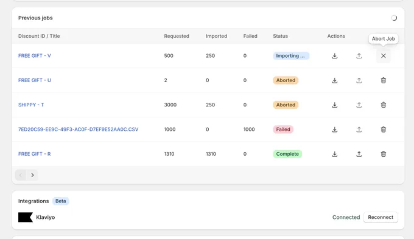
Task: Click requested value 3000 in SHIPPY row
Action: 170,105
